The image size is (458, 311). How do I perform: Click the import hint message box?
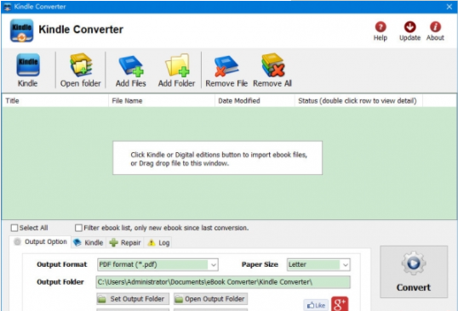tap(218, 158)
